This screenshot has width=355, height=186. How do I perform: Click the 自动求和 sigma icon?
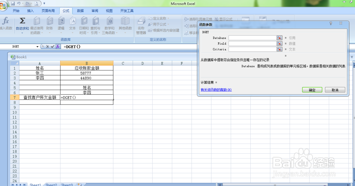pos(22,21)
